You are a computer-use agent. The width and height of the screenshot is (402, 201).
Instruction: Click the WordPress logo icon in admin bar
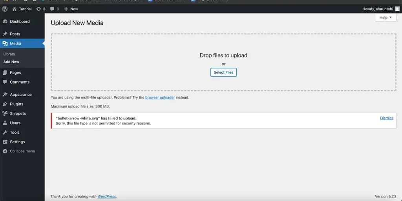(x=5, y=9)
